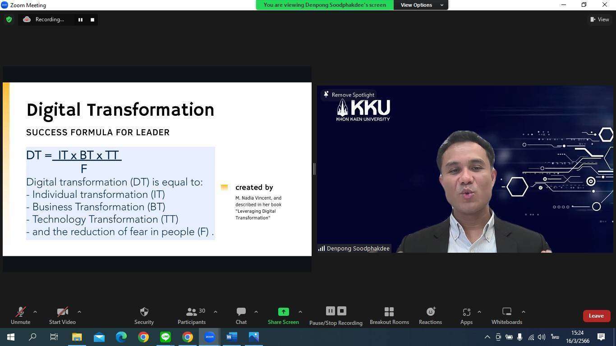Open Microsoft Edge from taskbar

121,337
